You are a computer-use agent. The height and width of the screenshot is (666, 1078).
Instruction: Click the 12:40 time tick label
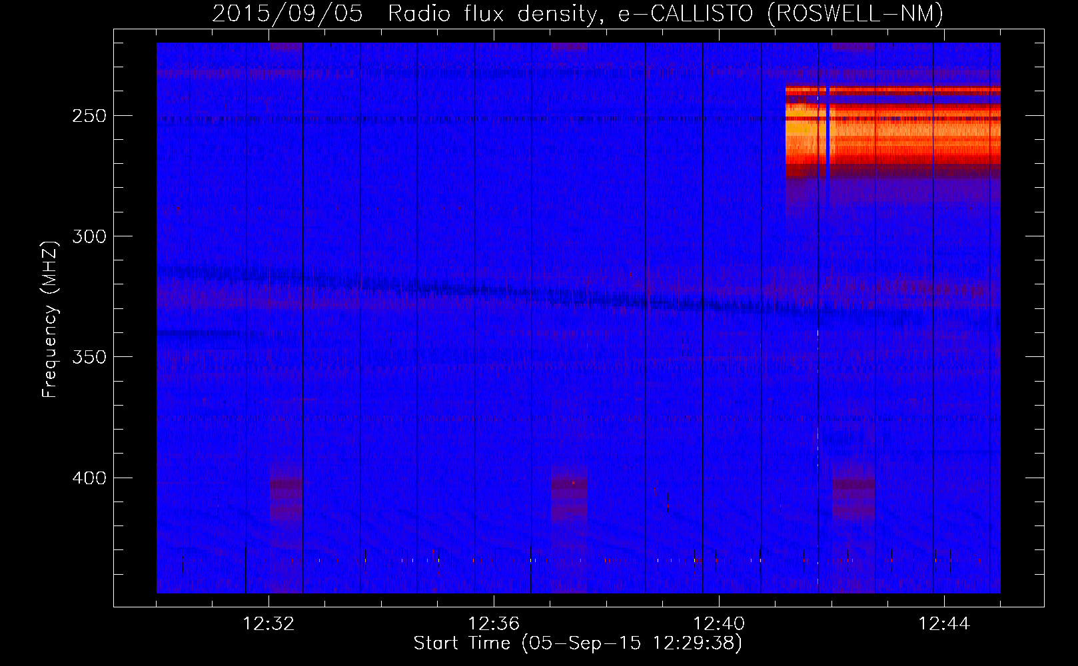click(x=719, y=624)
